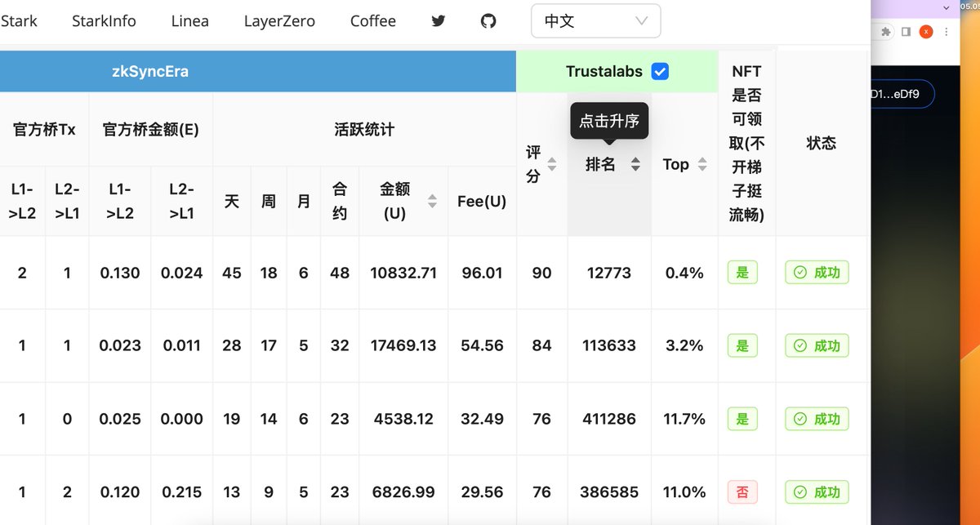
Task: Click amount value 4538.12
Action: click(403, 419)
